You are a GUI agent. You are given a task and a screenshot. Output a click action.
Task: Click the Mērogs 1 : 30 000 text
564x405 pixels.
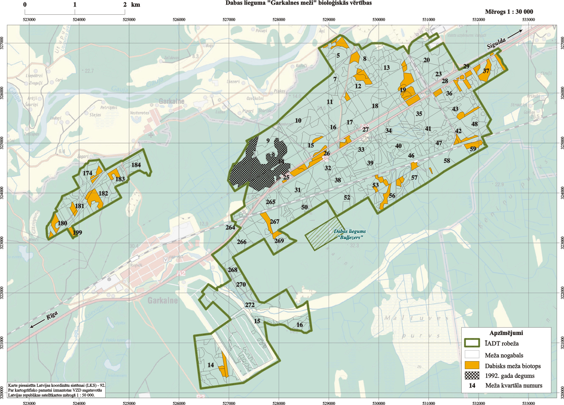coord(509,12)
